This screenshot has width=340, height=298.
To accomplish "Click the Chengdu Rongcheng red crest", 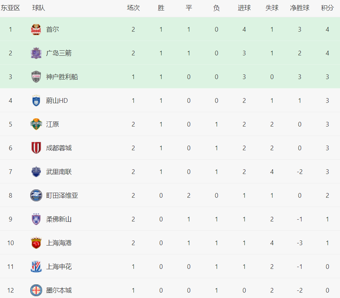I will pyautogui.click(x=36, y=148).
